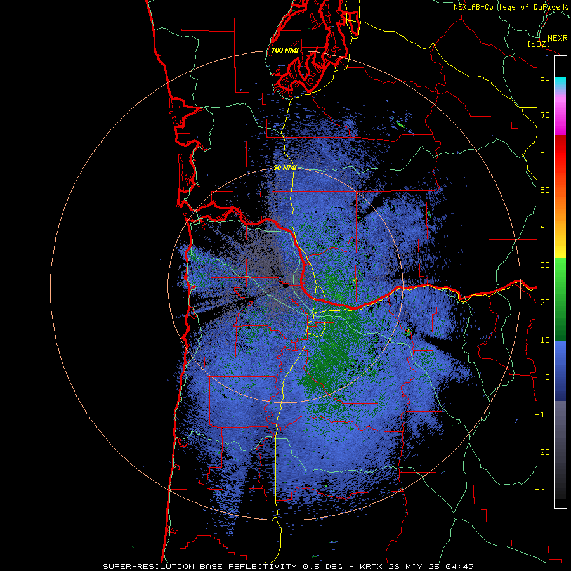Click the red segment of the color scale

click(560, 153)
